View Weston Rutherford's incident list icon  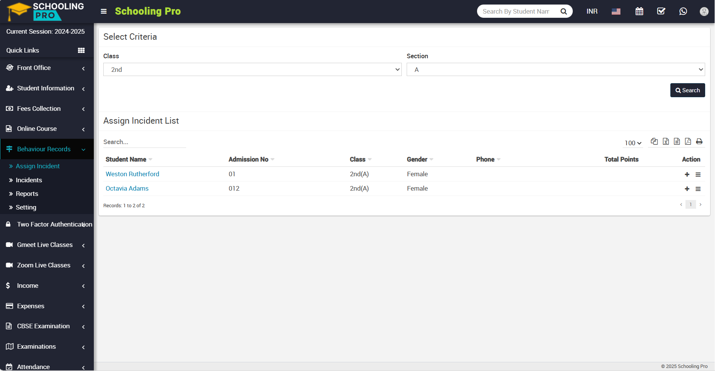[x=698, y=174]
